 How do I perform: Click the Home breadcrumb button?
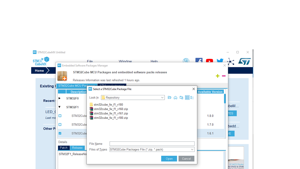pos(39,70)
